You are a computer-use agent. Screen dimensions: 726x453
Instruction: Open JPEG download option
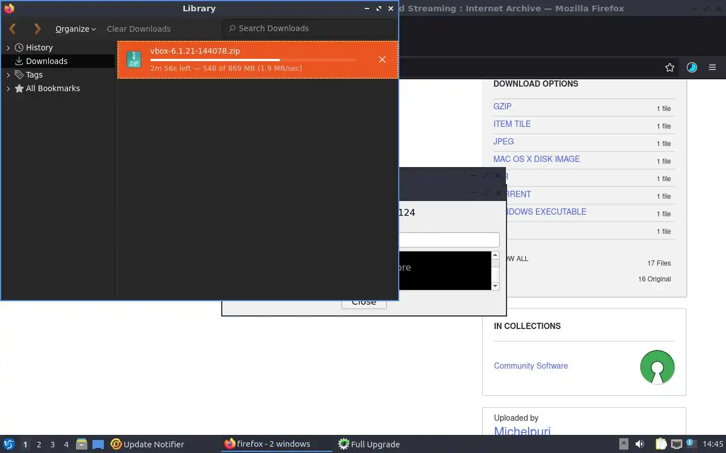click(x=504, y=142)
